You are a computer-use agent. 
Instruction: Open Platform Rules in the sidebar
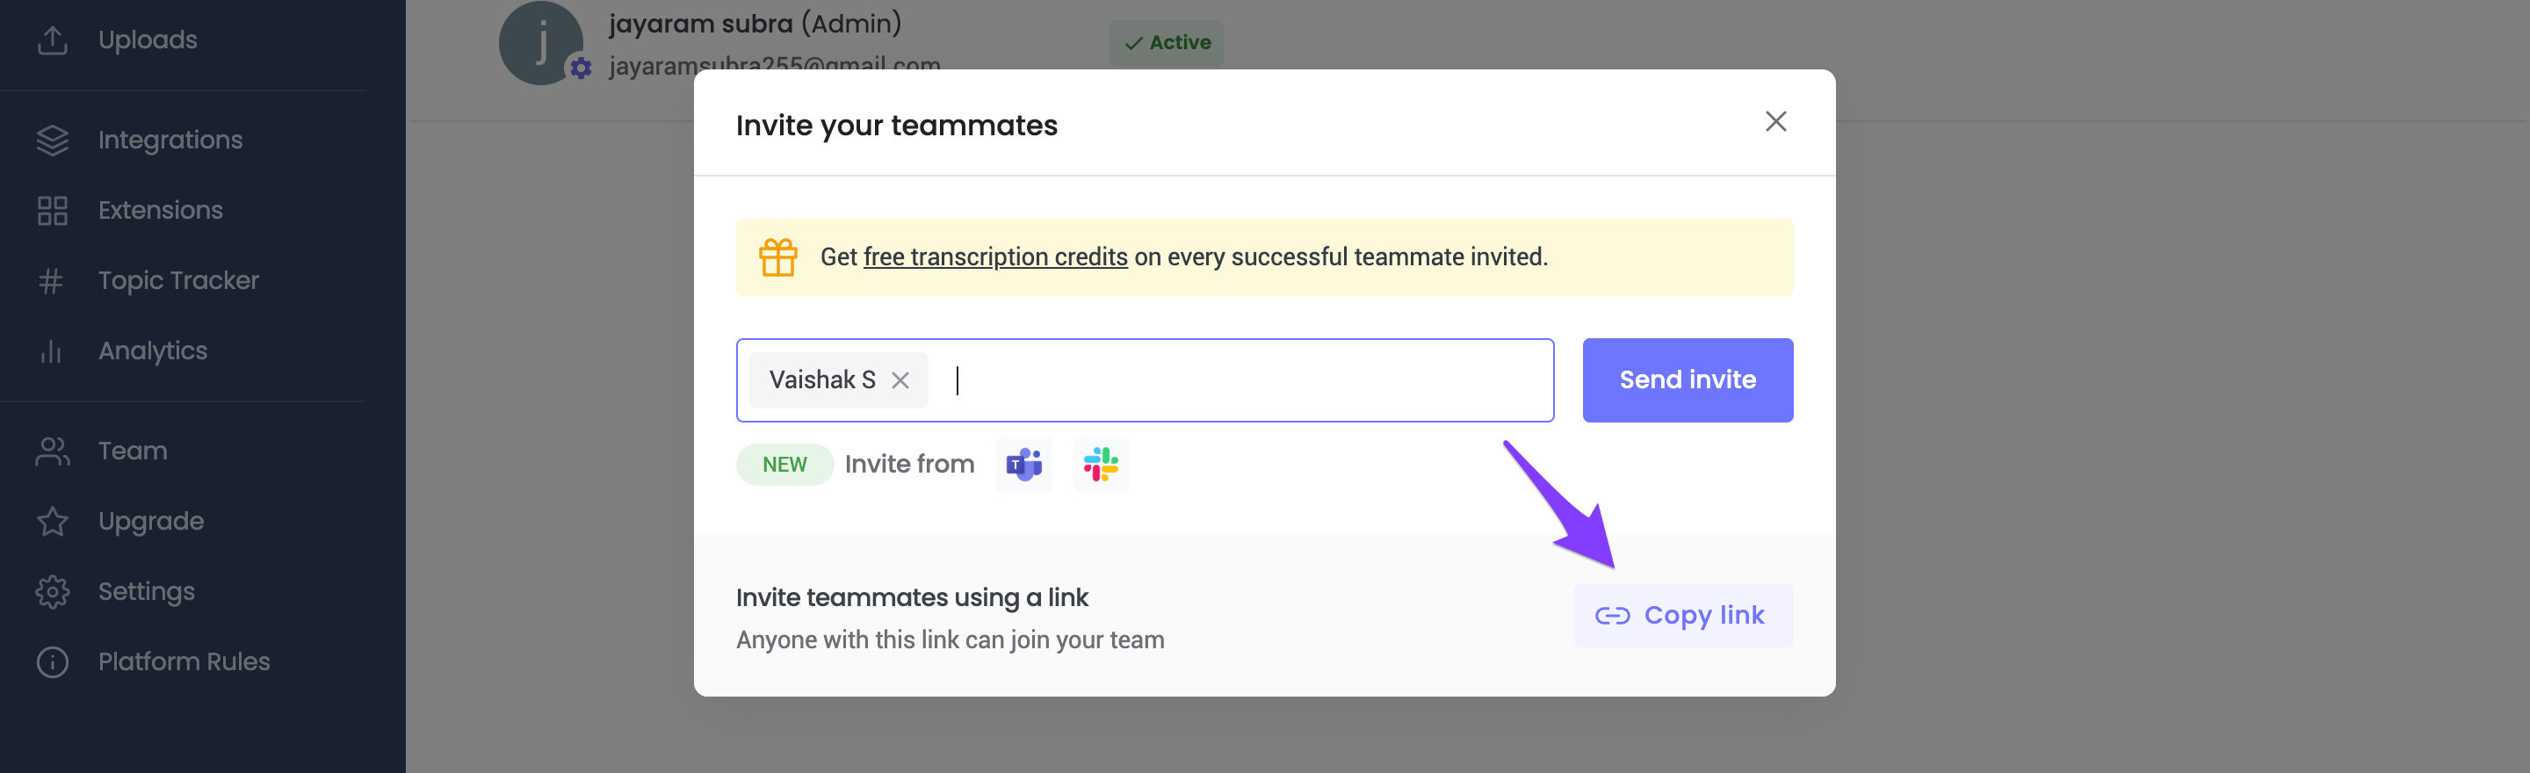point(184,662)
